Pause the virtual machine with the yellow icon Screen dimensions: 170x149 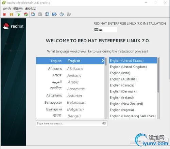click(11, 14)
